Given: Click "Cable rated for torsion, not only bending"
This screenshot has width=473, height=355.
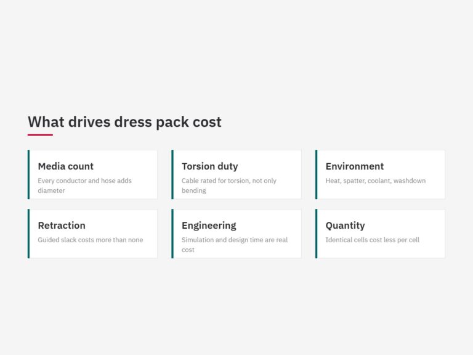Looking at the screenshot, I should pos(229,186).
